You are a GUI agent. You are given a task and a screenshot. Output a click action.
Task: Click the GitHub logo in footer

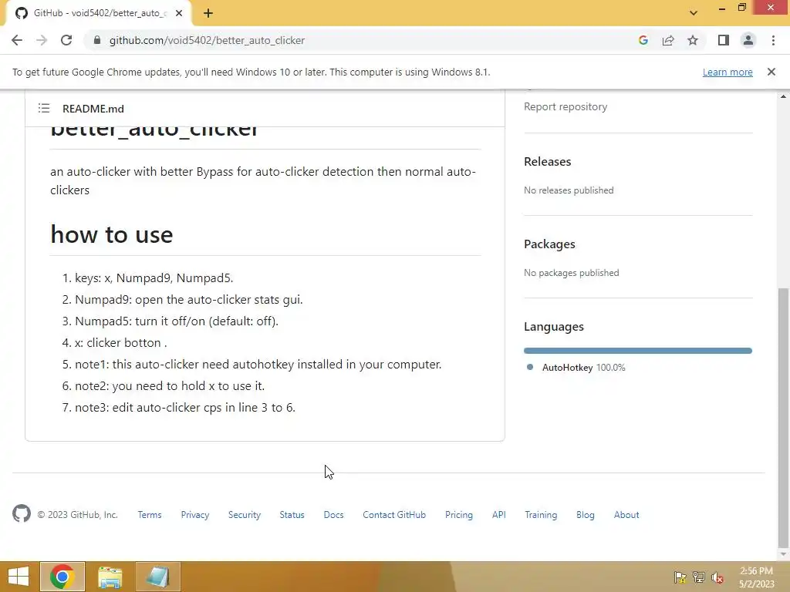[x=22, y=514]
